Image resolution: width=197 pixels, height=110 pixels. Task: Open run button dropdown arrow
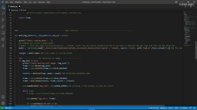tap(188, 6)
